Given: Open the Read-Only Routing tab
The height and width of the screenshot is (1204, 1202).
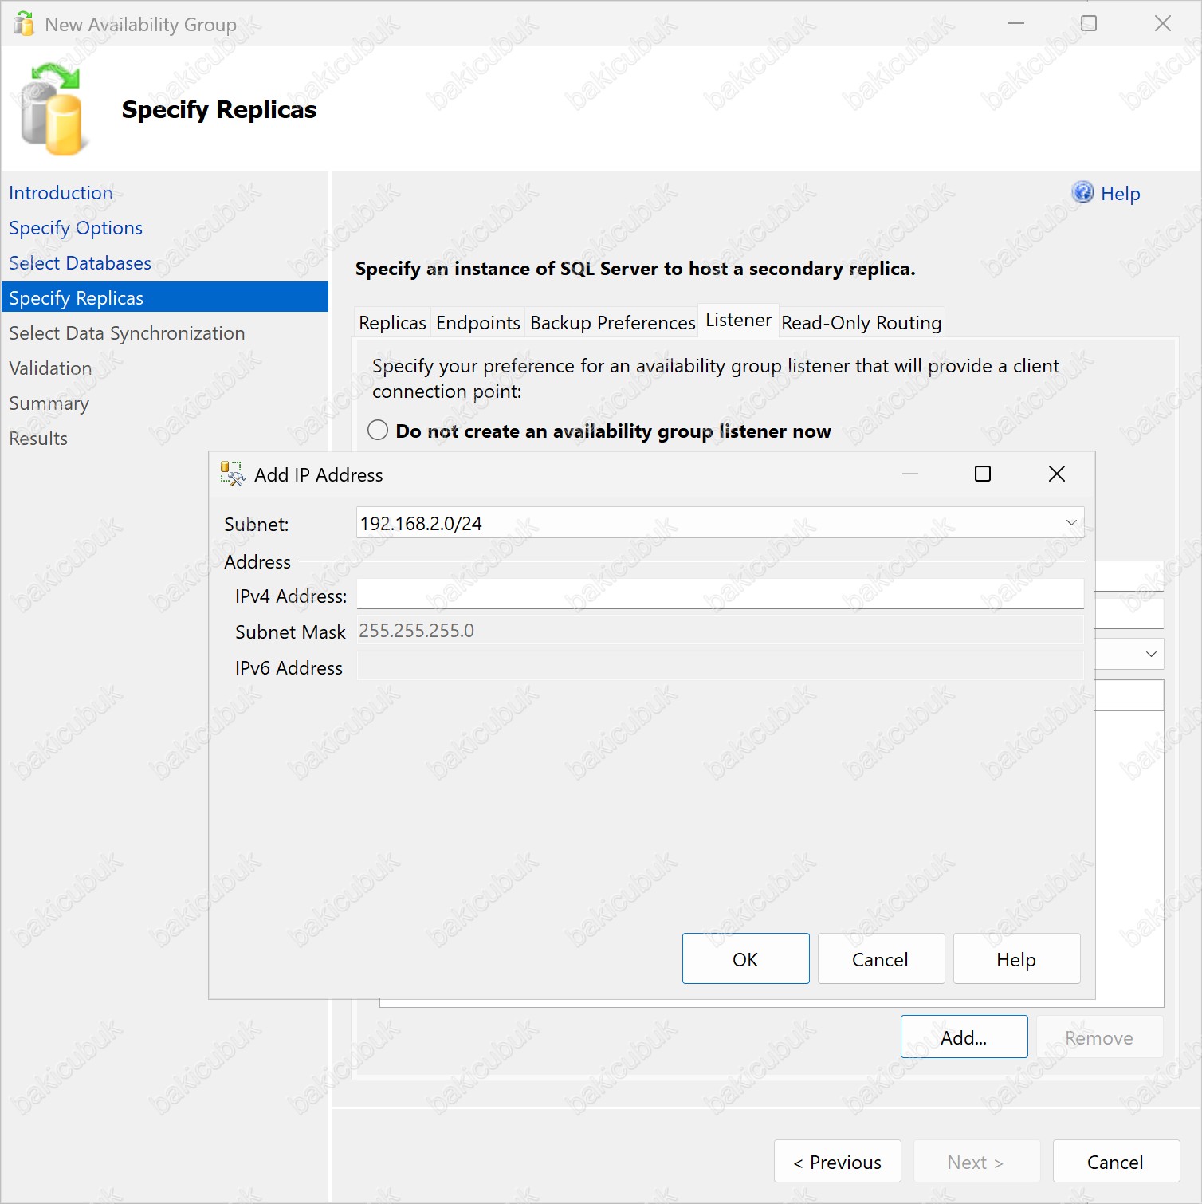Looking at the screenshot, I should point(861,323).
